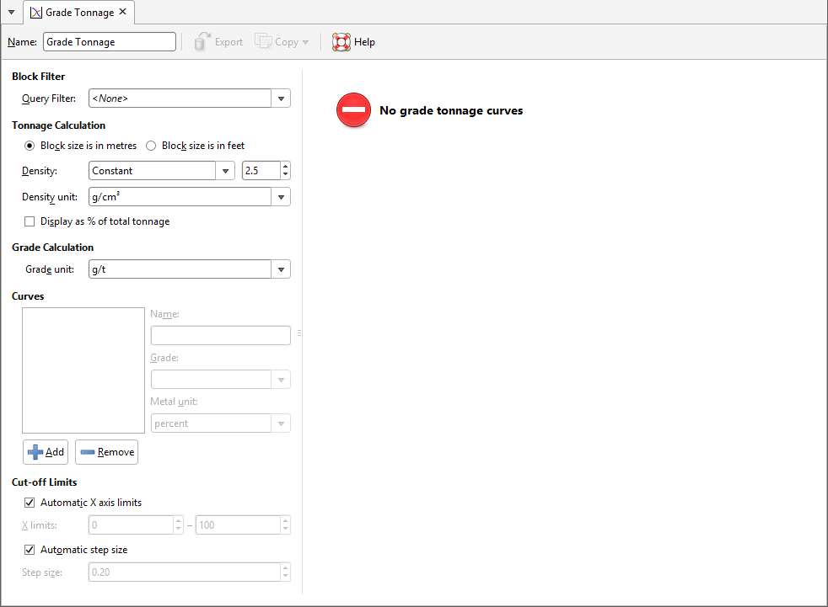
Task: Expand the Grade unit dropdown
Action: tap(281, 269)
